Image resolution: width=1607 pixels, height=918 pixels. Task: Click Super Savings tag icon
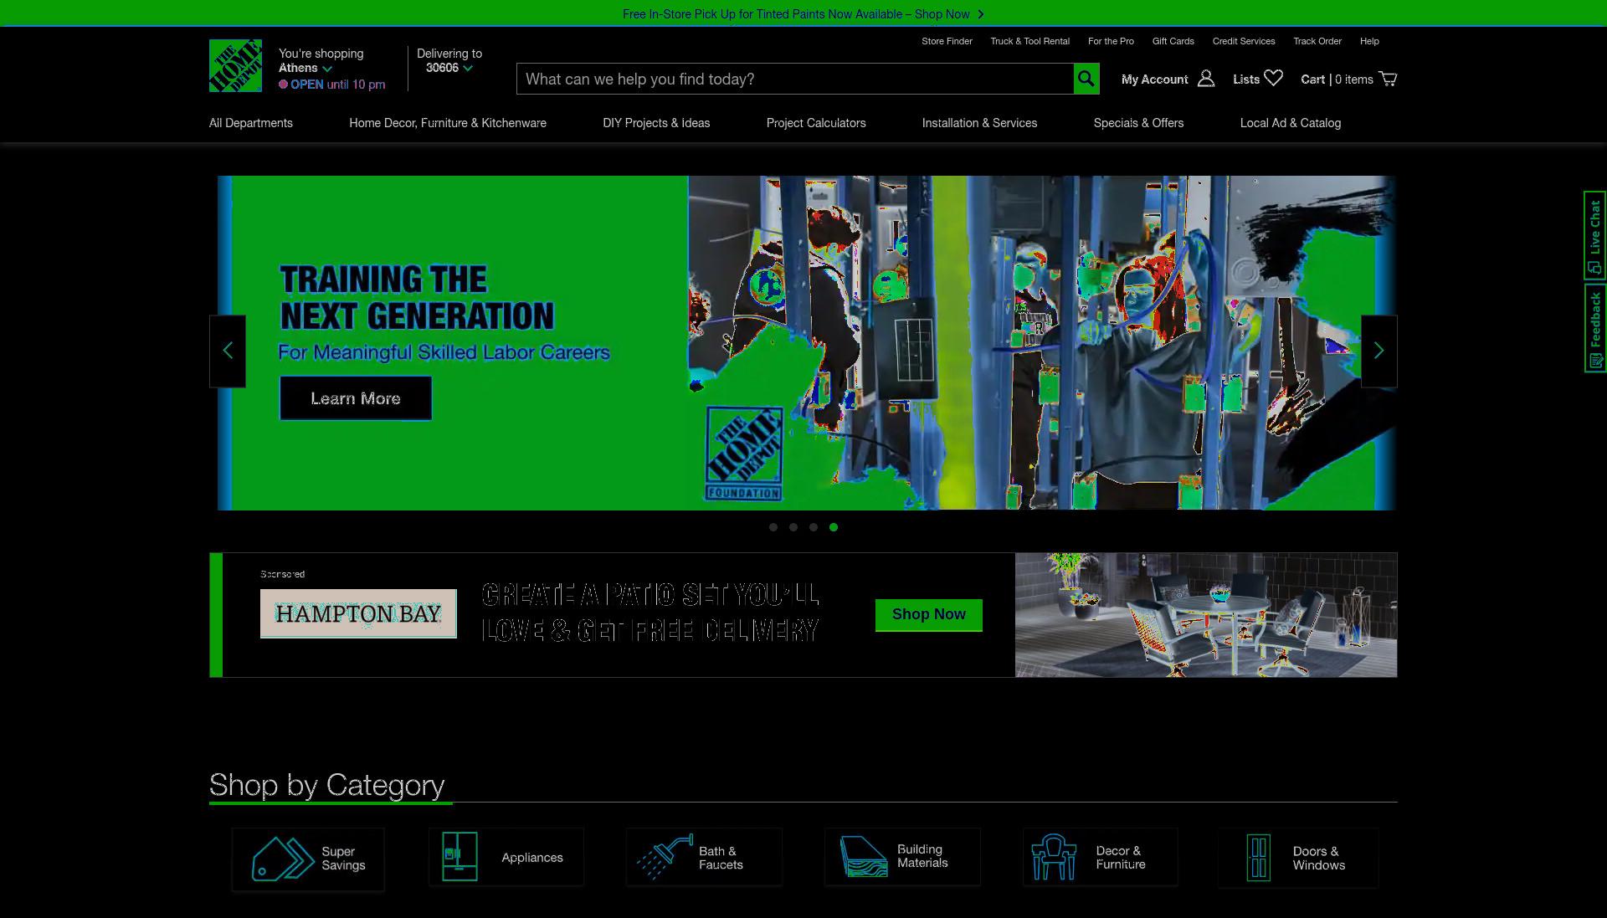(x=283, y=858)
